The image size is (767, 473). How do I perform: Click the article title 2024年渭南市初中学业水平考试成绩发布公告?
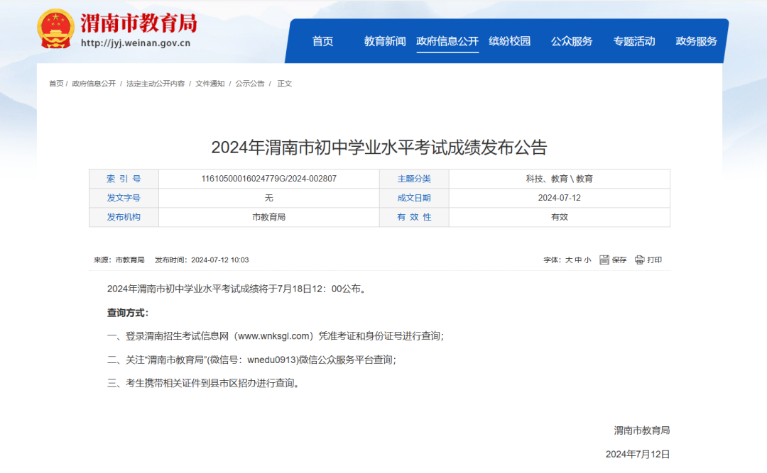point(383,143)
